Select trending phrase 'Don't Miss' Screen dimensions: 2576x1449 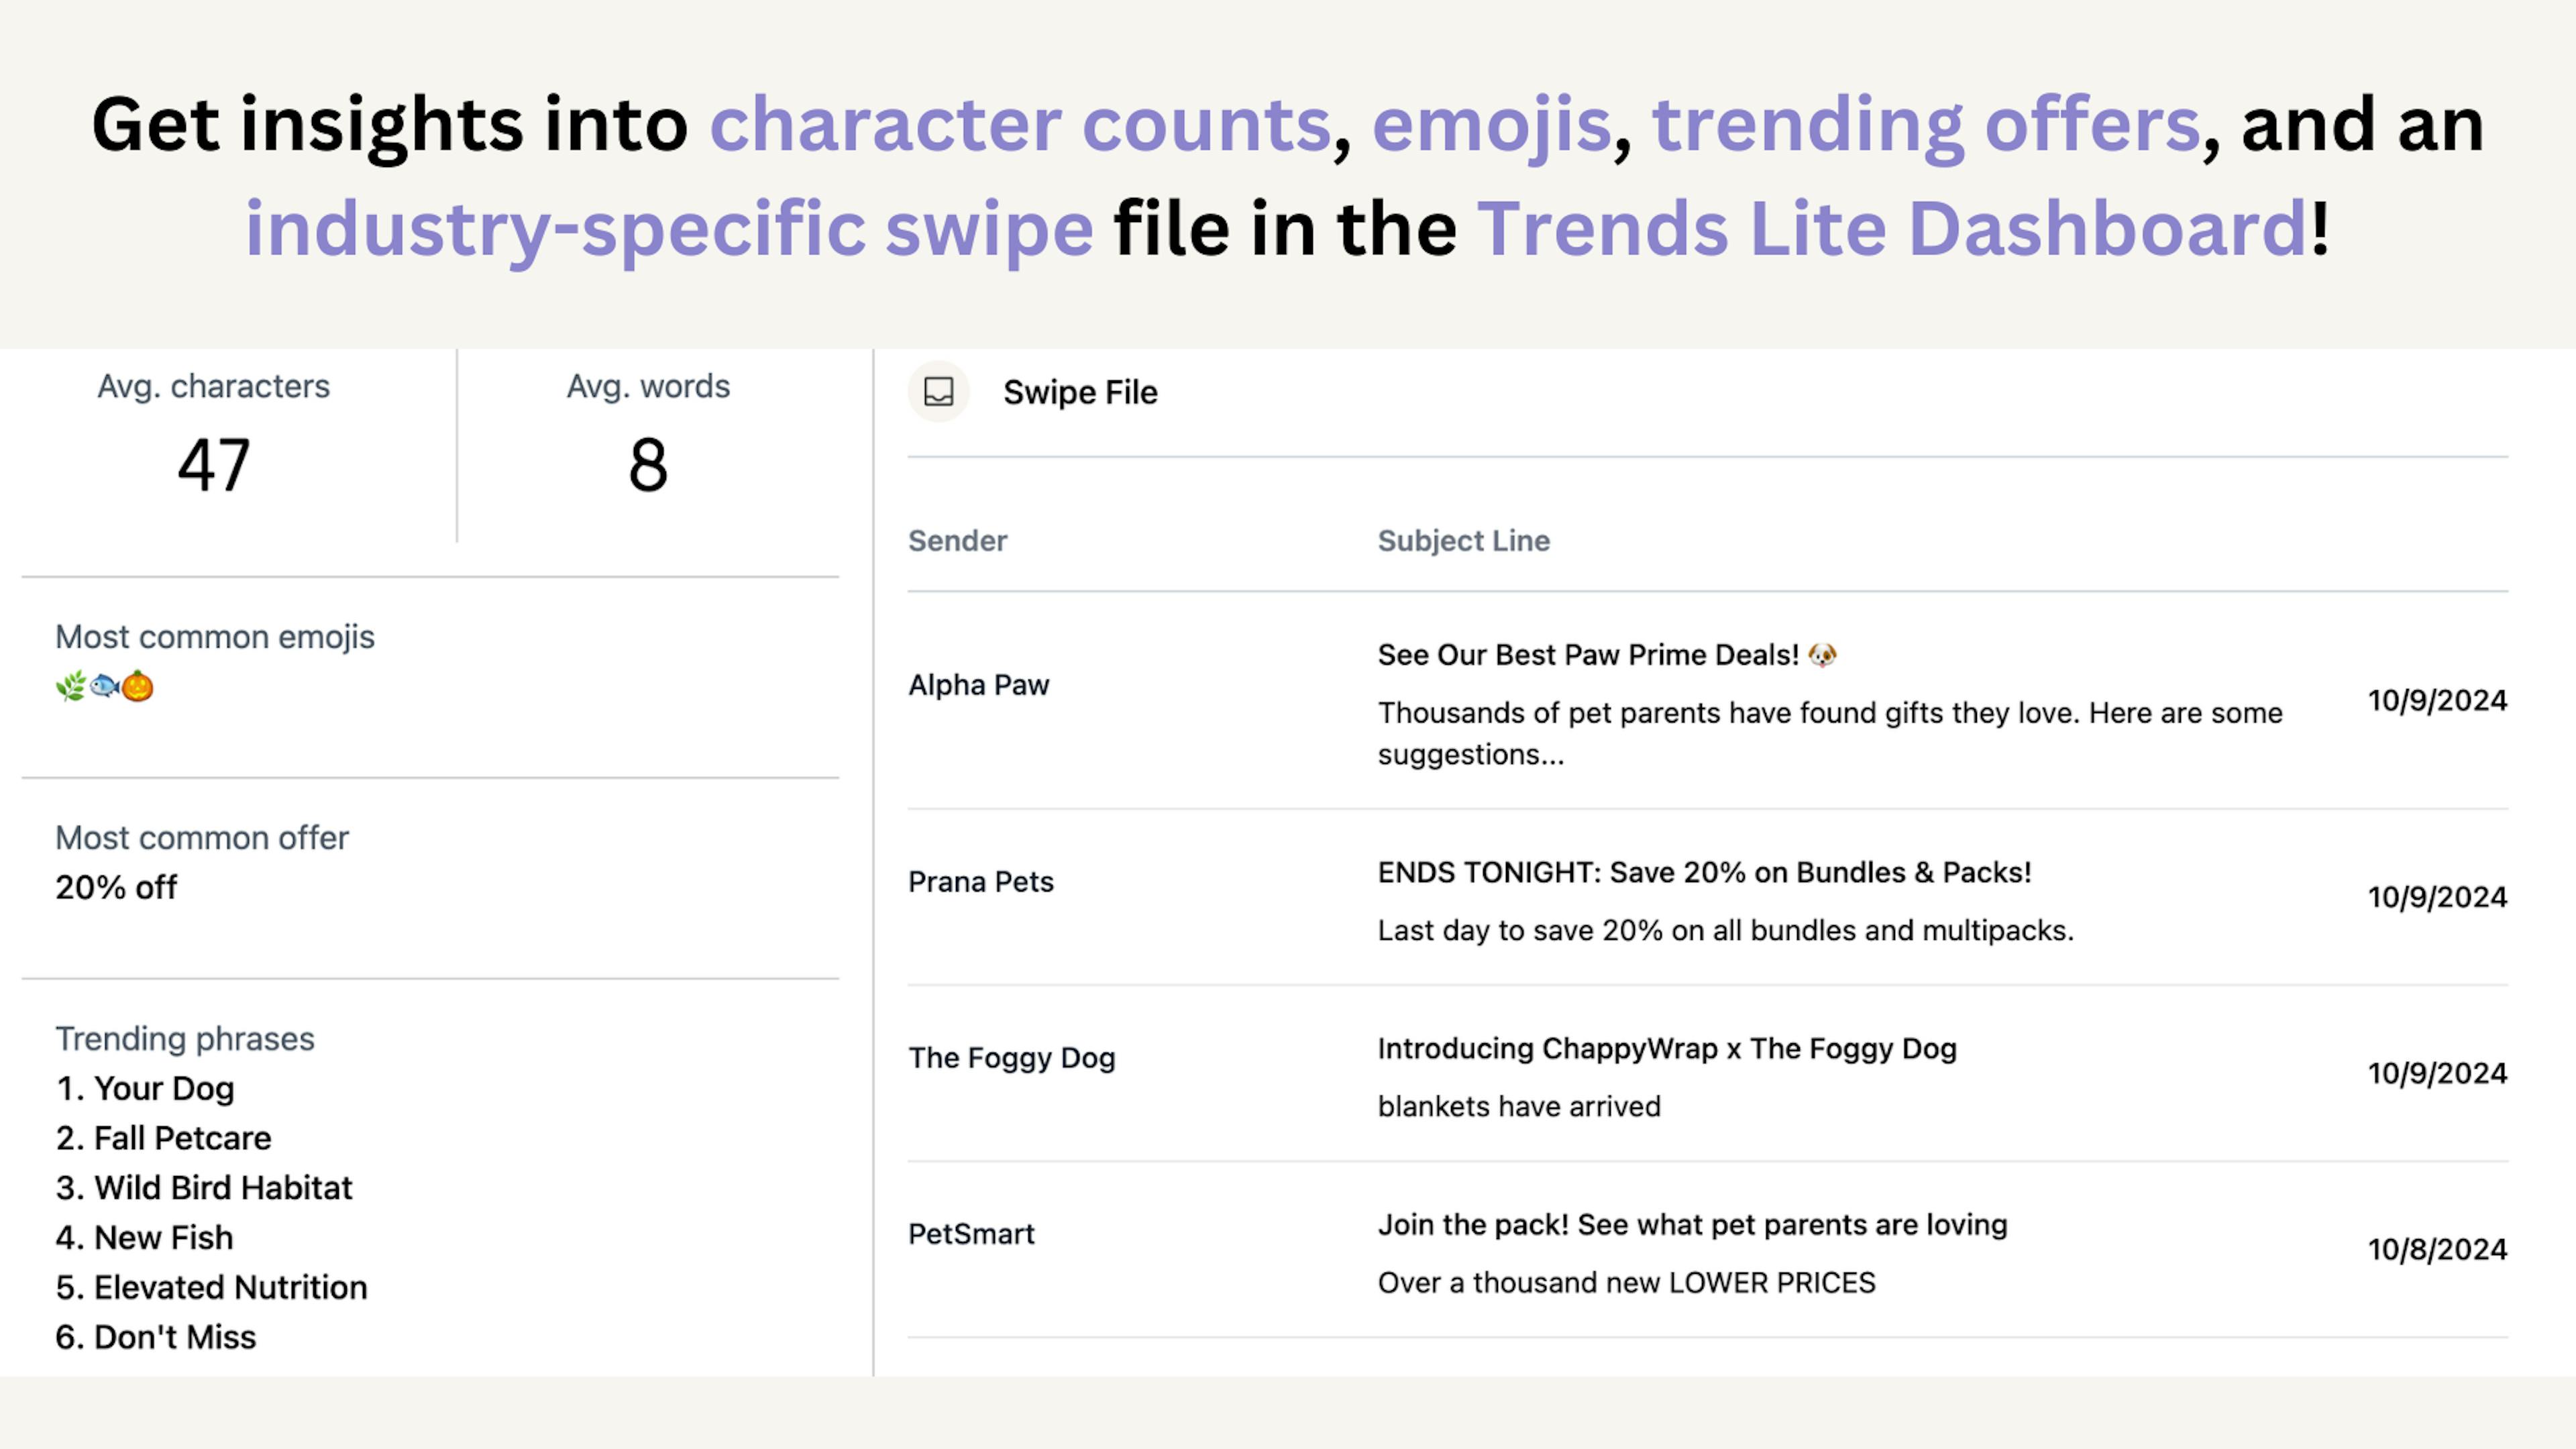[x=175, y=1337]
